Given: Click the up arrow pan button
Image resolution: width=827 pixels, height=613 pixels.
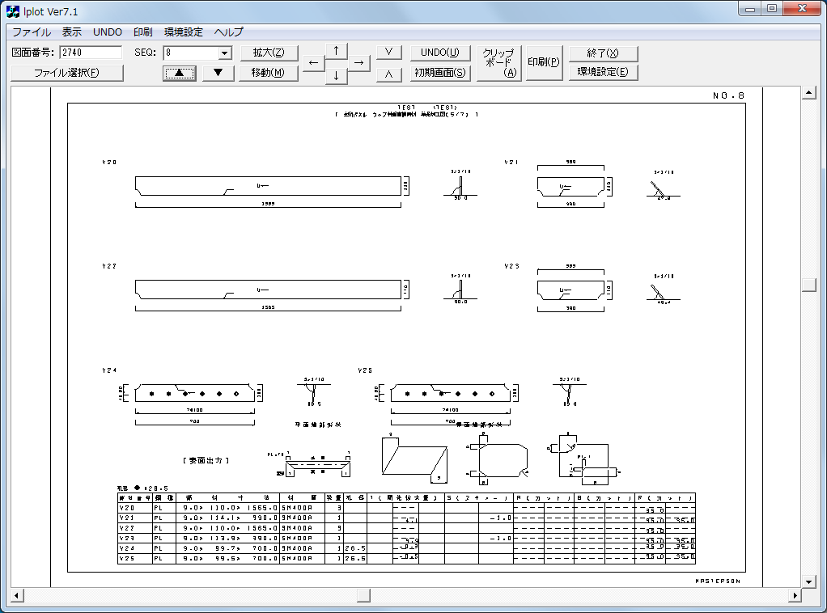Looking at the screenshot, I should [x=336, y=51].
